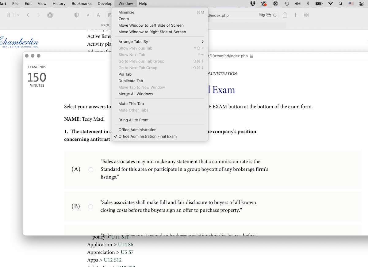Open the US input source flag

(351, 4)
